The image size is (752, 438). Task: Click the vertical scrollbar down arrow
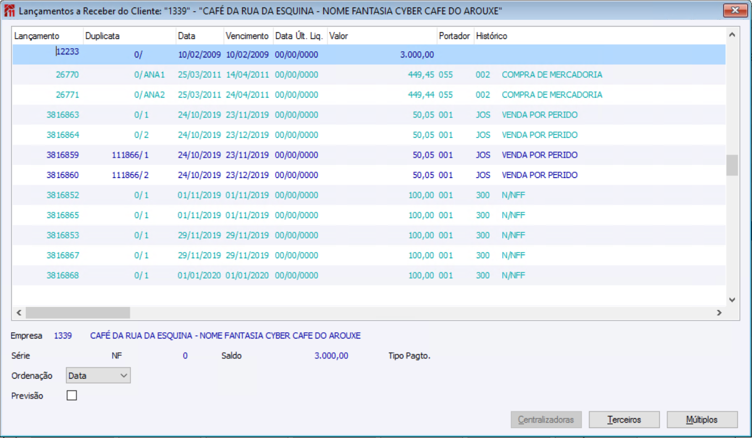[x=732, y=300]
